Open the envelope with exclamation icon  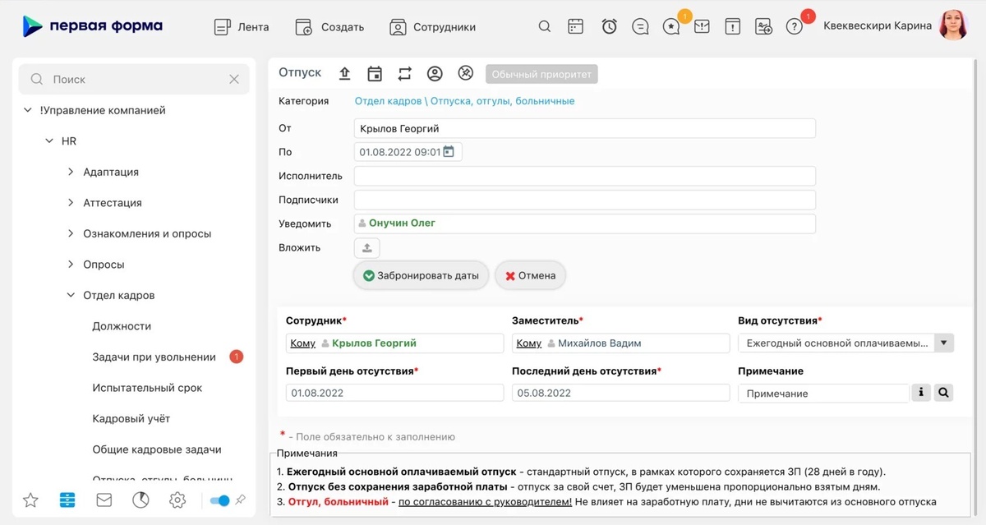(x=702, y=26)
